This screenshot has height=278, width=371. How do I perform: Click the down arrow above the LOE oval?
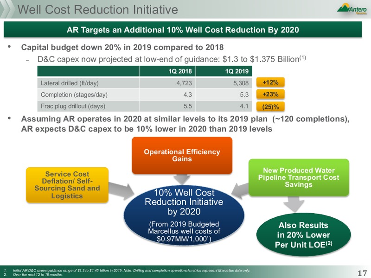click(x=294, y=204)
